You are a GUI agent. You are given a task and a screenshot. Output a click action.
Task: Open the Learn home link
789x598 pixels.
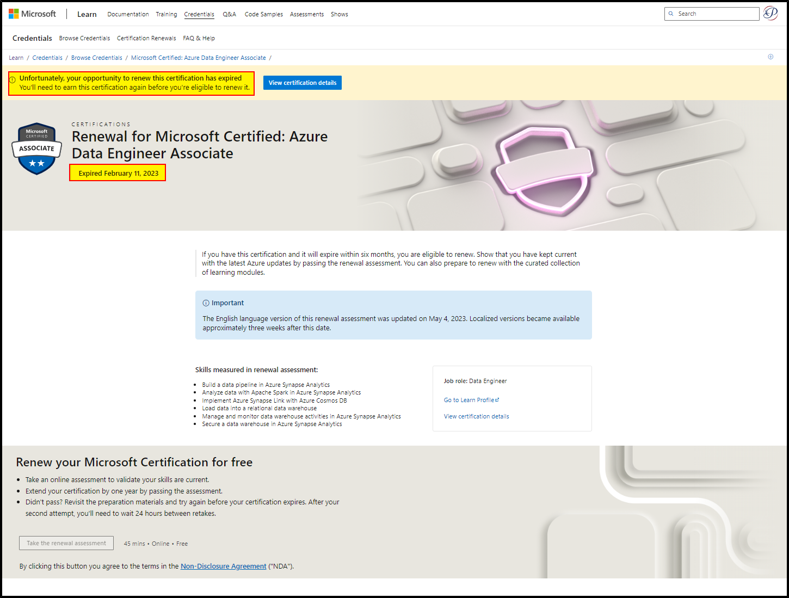click(87, 14)
